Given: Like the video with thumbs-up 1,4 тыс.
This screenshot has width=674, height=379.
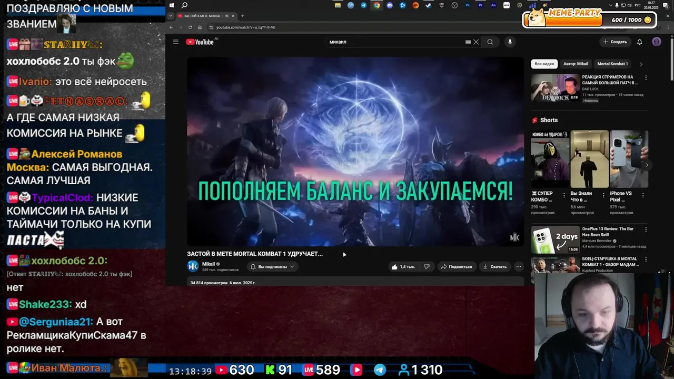Looking at the screenshot, I should (403, 267).
